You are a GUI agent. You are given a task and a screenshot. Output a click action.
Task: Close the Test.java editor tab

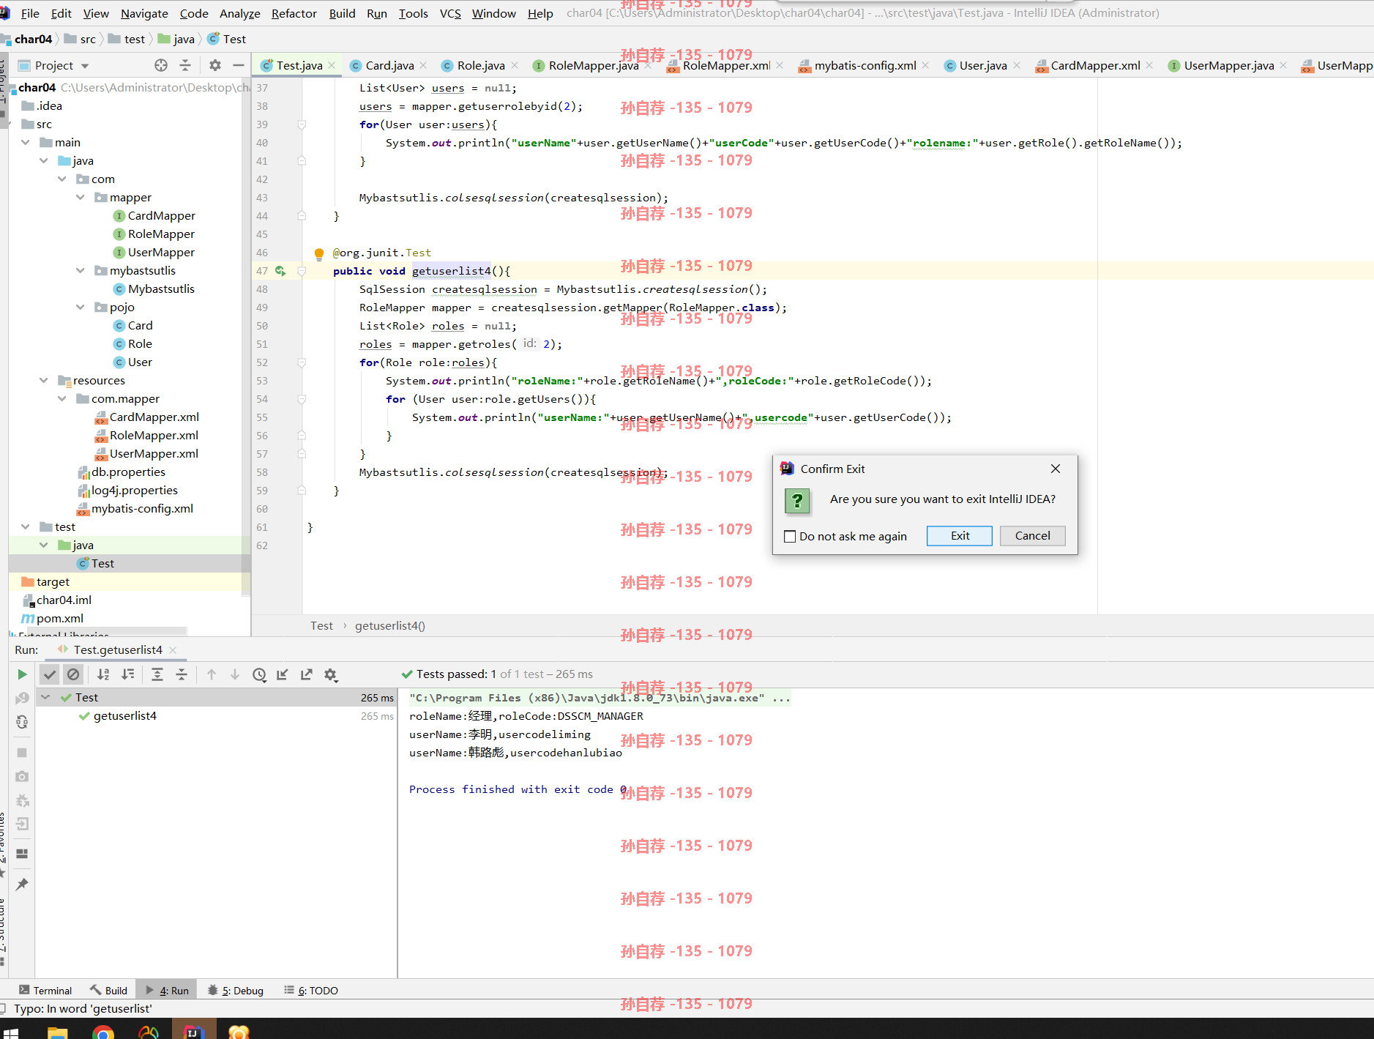[x=332, y=65]
